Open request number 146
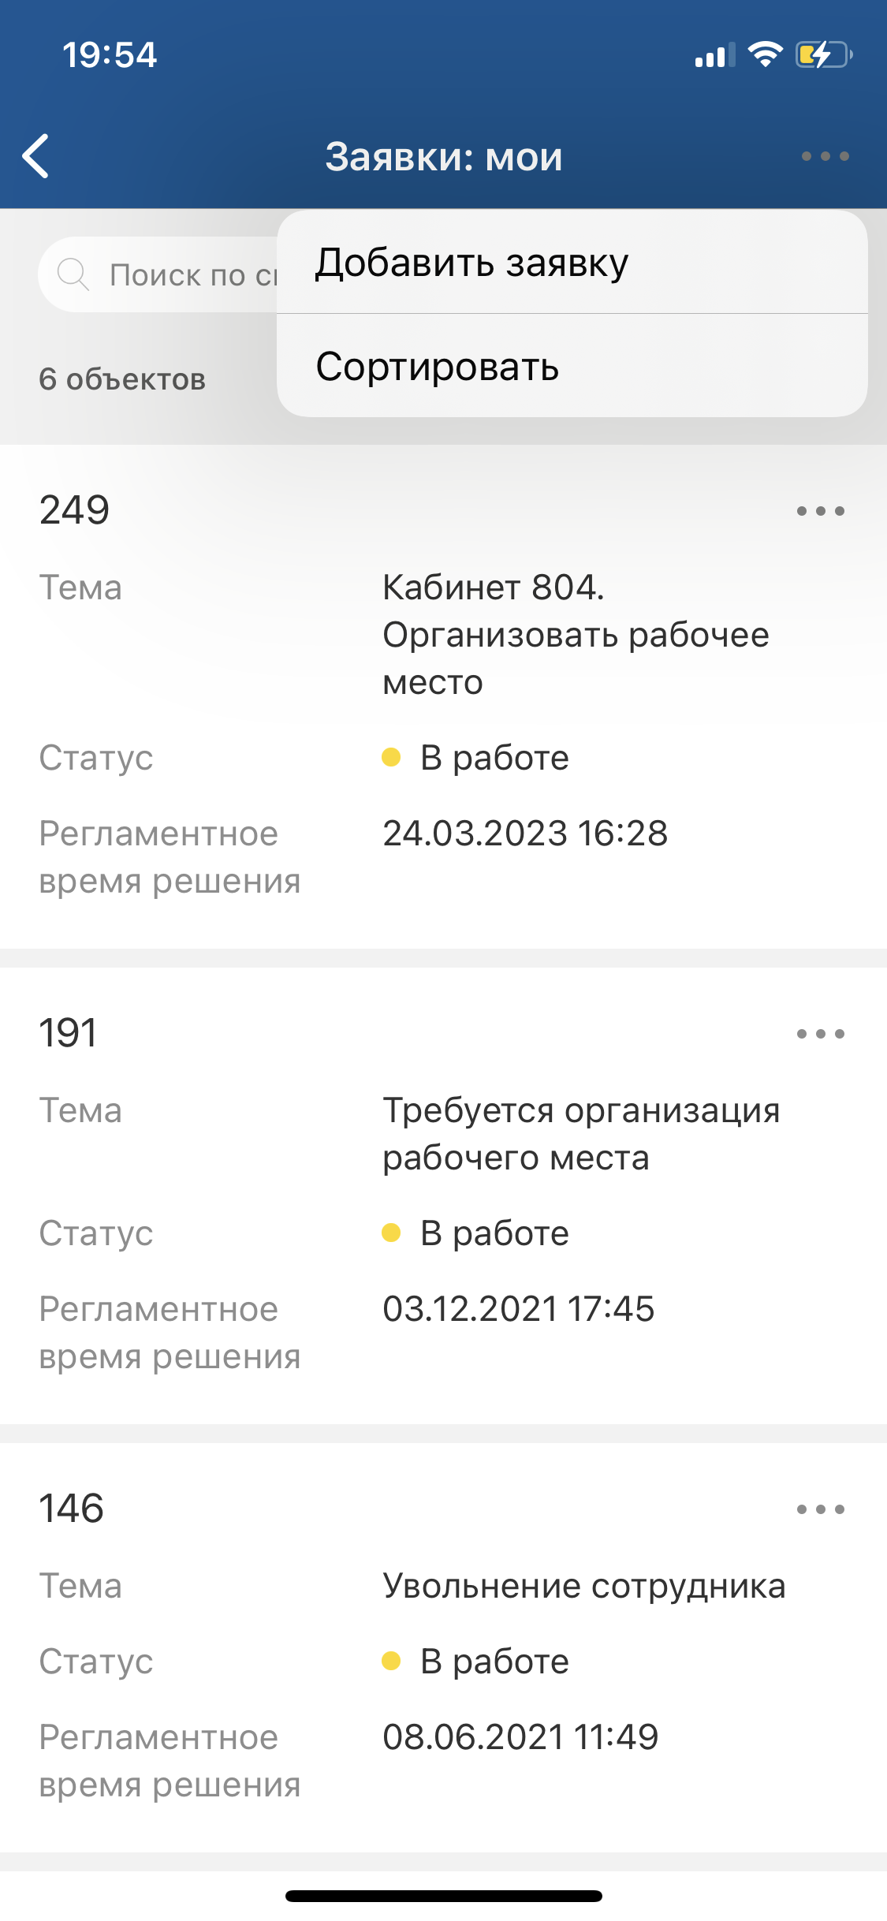The image size is (887, 1921). (x=72, y=1509)
